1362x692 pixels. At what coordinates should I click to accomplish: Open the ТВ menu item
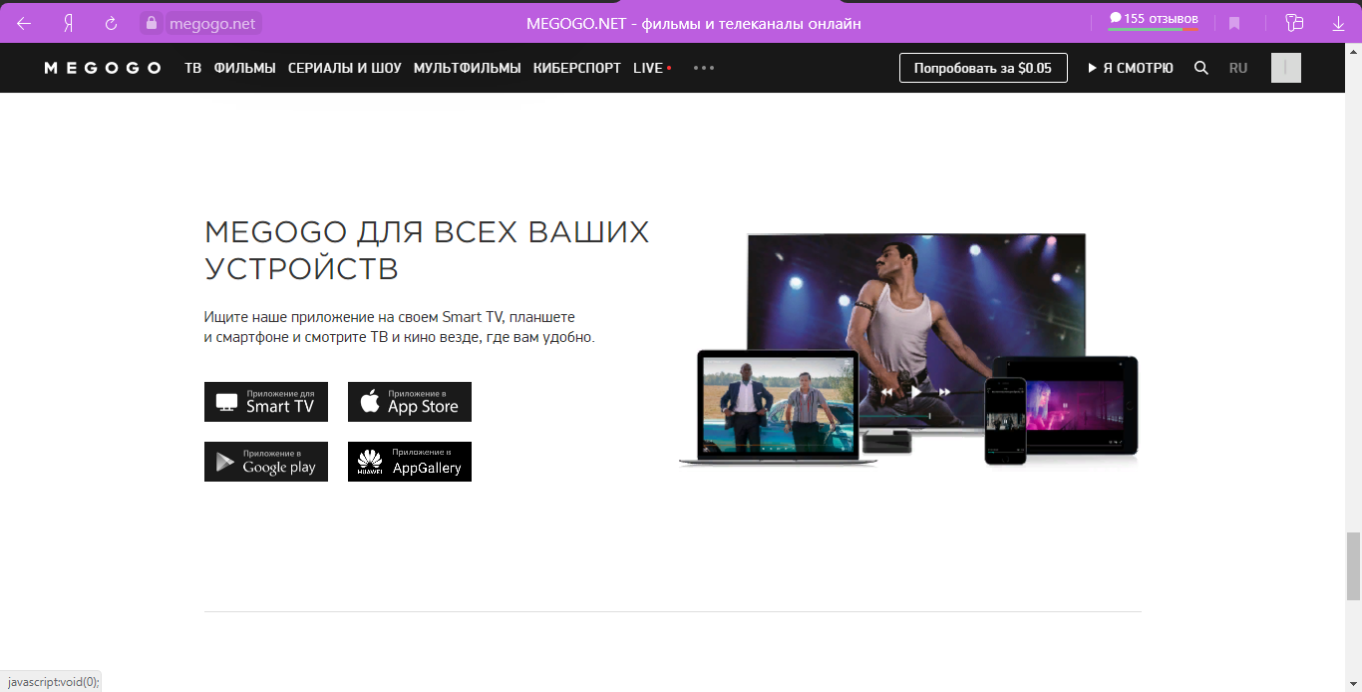(192, 68)
